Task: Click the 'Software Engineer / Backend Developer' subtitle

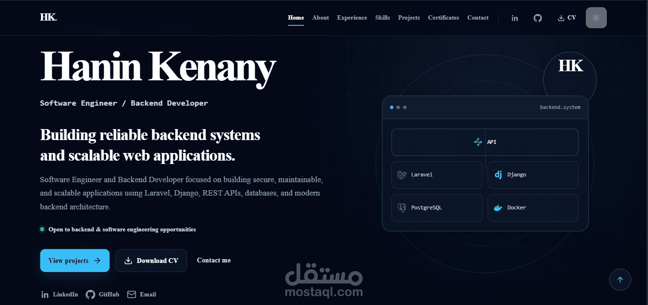Action: coord(124,103)
